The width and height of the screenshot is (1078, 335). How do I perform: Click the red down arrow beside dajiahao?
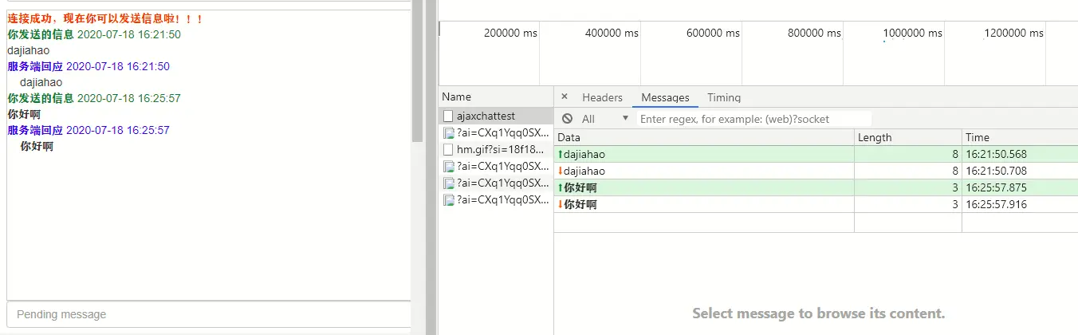pyautogui.click(x=560, y=171)
